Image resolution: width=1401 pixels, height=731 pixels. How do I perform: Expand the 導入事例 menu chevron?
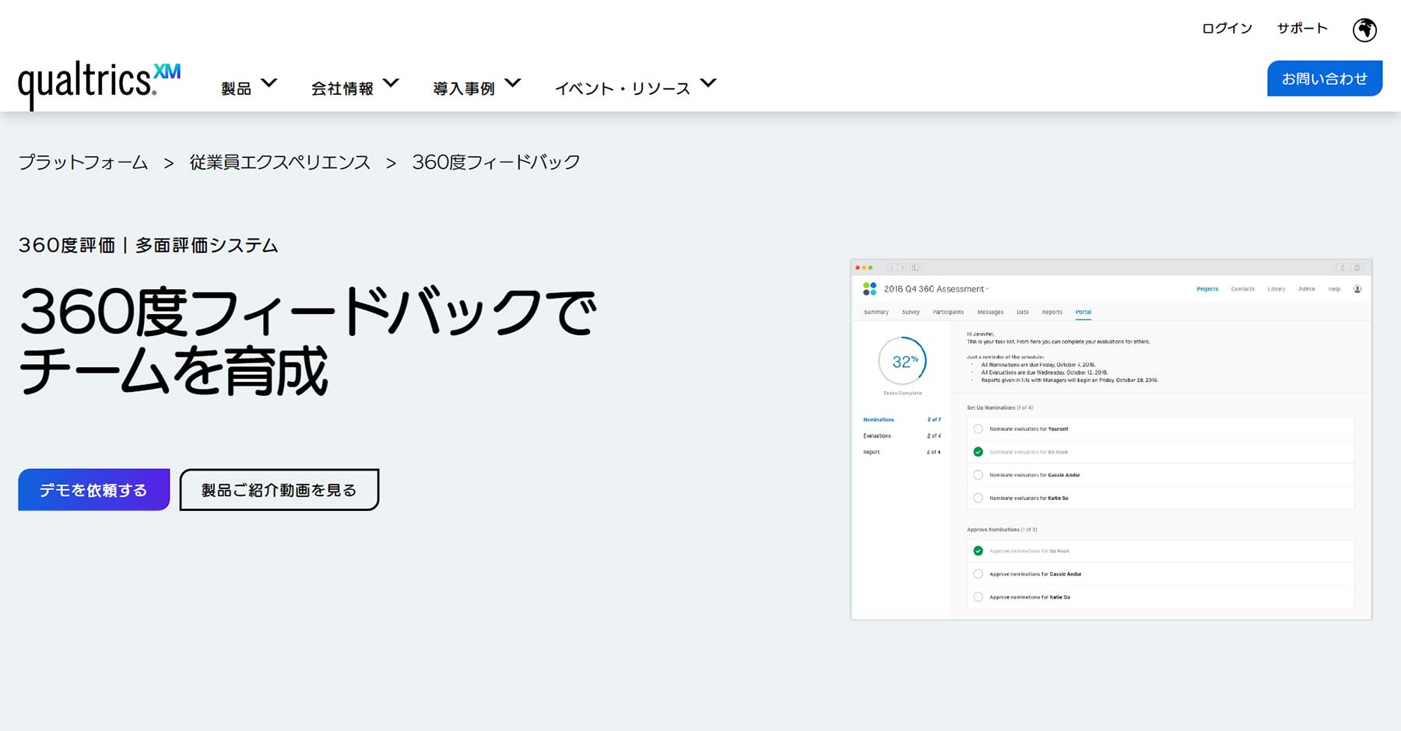click(513, 83)
